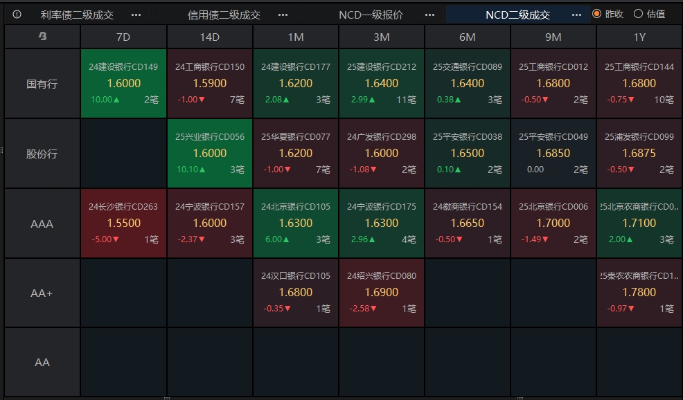Screen dimensions: 683x400
Task: Open the 24宁波银行CD175 cell
Action: 382,223
